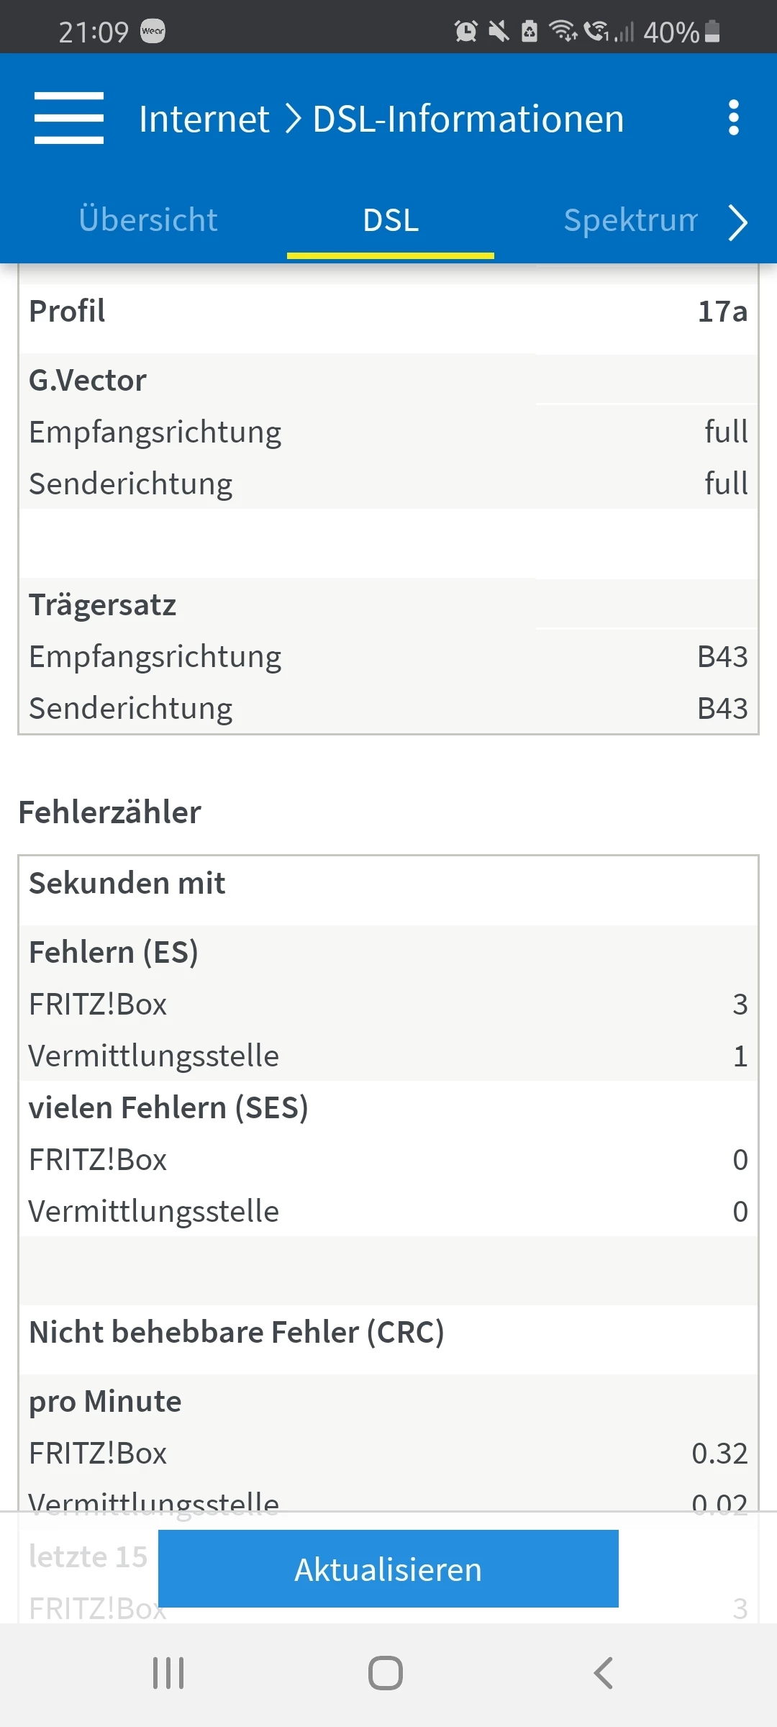Tap the Nicht behebbare Fehler (CRC) heading
Image resolution: width=777 pixels, height=1727 pixels.
pyautogui.click(x=237, y=1333)
